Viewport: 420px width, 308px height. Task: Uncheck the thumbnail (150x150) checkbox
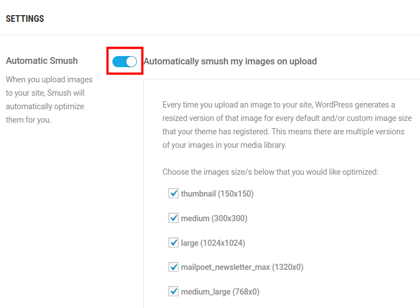[x=174, y=194]
